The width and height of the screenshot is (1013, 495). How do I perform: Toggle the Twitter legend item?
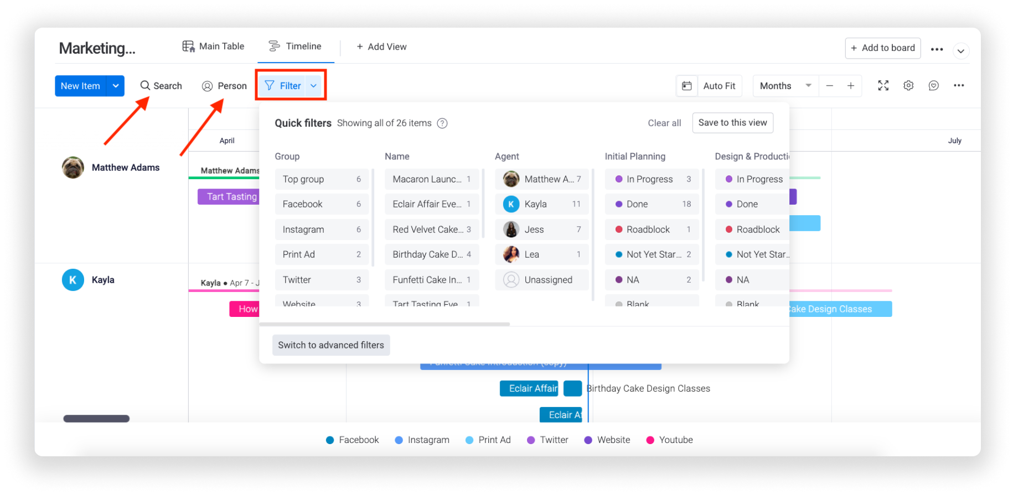547,440
